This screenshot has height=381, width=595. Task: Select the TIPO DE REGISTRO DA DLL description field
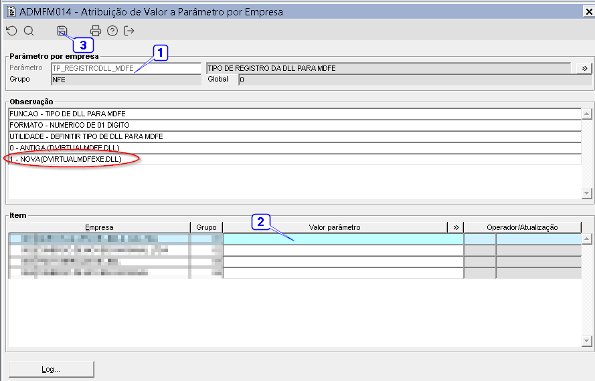tap(389, 68)
